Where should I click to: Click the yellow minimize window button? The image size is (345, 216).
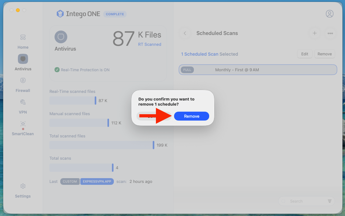[x=18, y=10]
